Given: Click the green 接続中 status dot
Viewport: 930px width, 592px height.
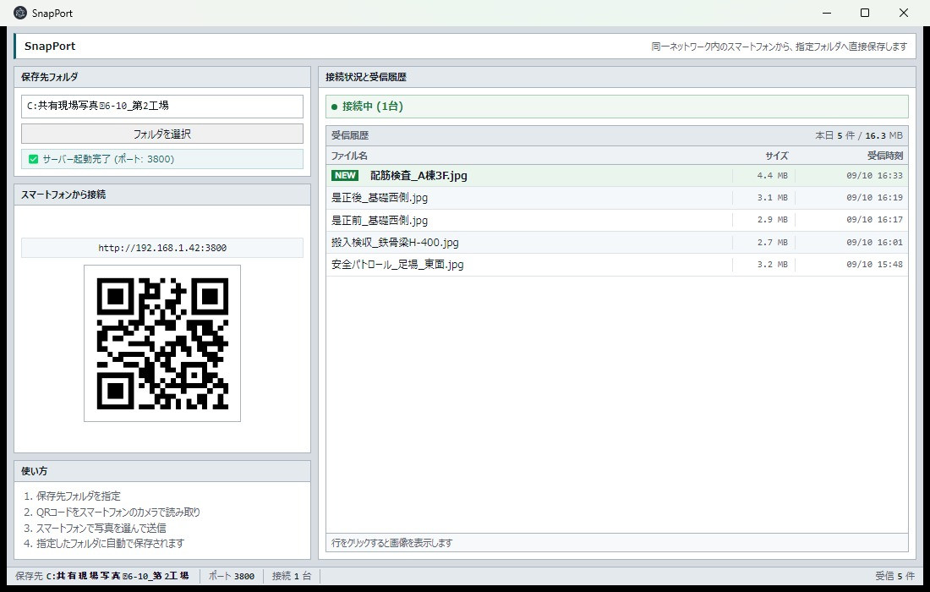Looking at the screenshot, I should [334, 107].
